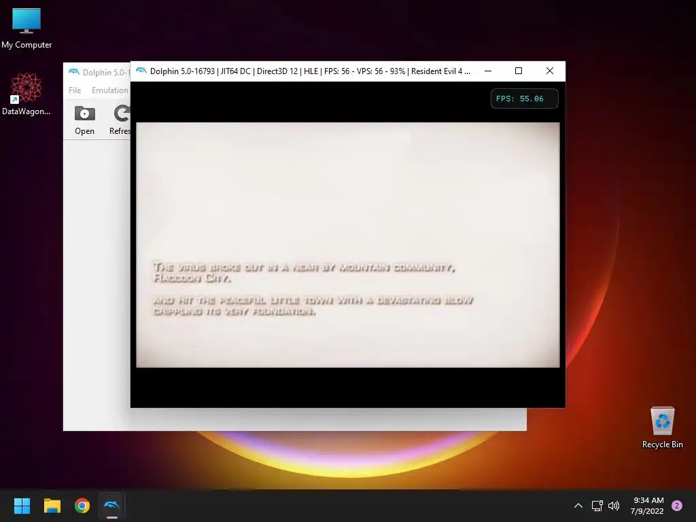
Task: Open the My Computer desktop icon
Action: point(27,28)
